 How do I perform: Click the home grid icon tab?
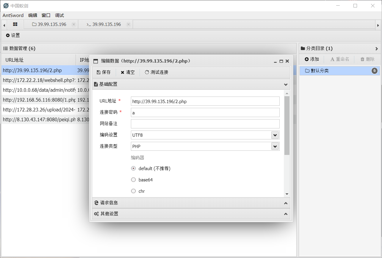pyautogui.click(x=15, y=24)
